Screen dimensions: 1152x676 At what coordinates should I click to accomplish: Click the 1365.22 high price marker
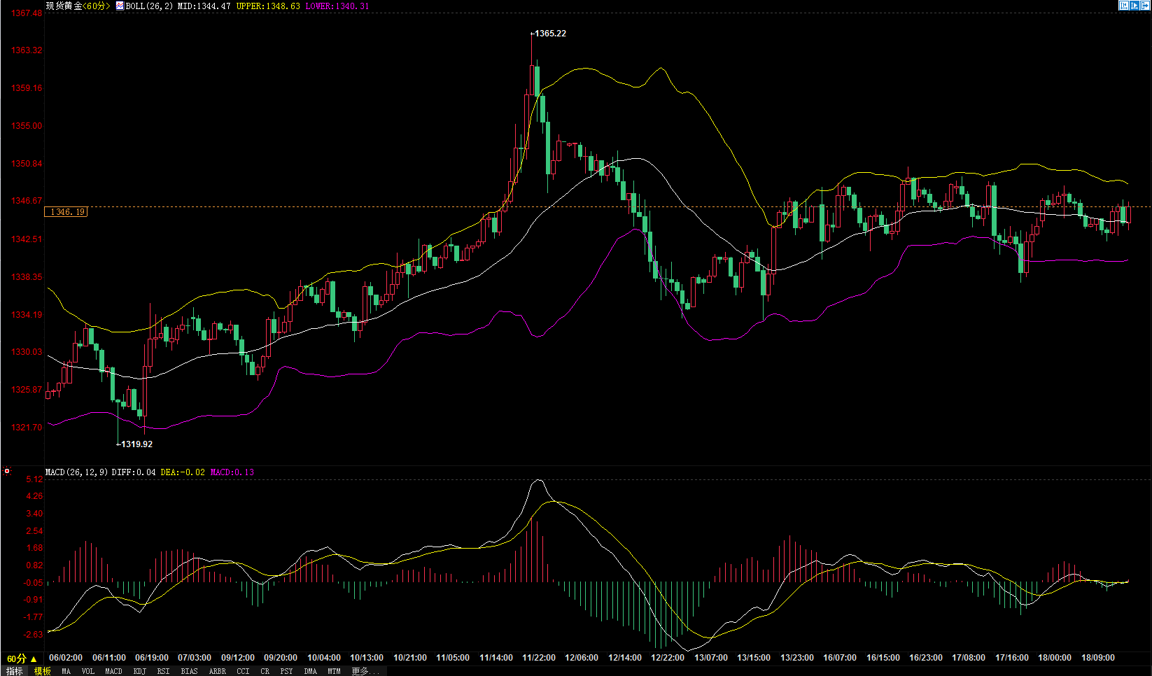point(550,34)
